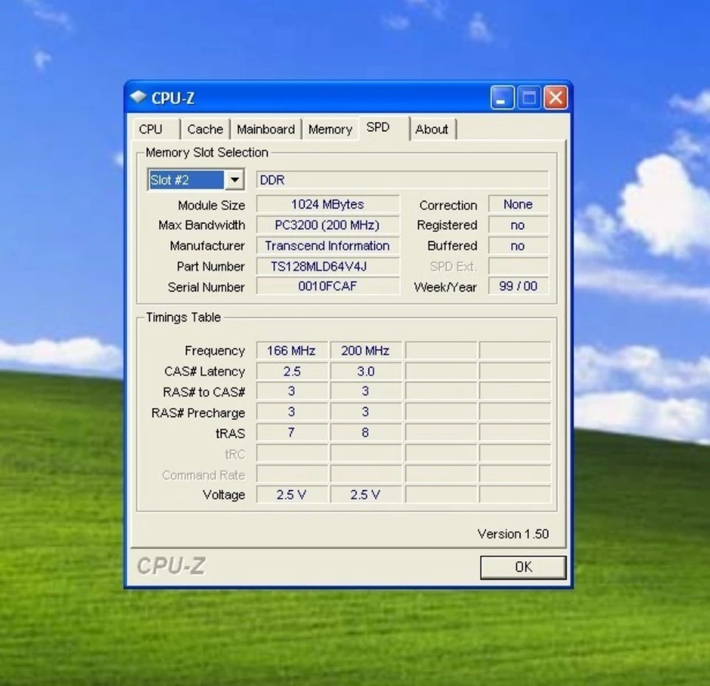Click the Buffered value no
This screenshot has width=710, height=686.
coord(518,245)
